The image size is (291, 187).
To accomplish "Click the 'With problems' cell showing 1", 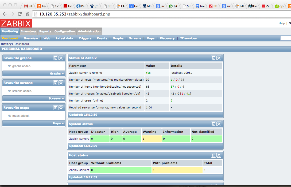I will pos(177,170).
